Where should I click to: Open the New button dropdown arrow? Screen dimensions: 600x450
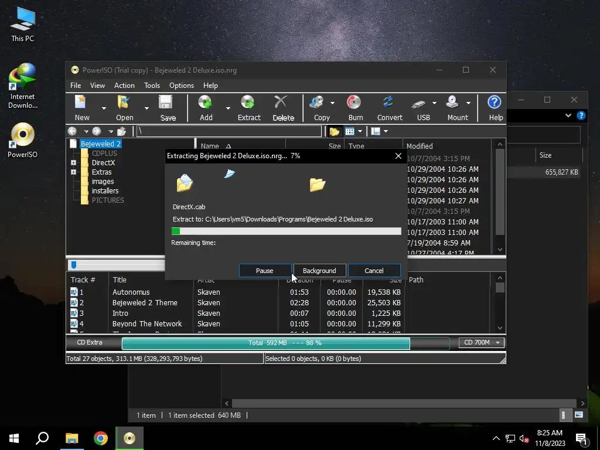(104, 108)
